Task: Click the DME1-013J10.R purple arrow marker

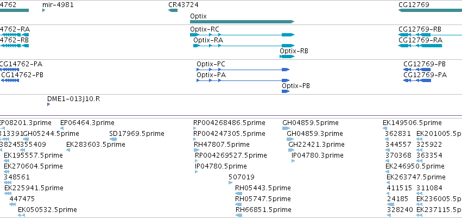Action: tap(49, 104)
